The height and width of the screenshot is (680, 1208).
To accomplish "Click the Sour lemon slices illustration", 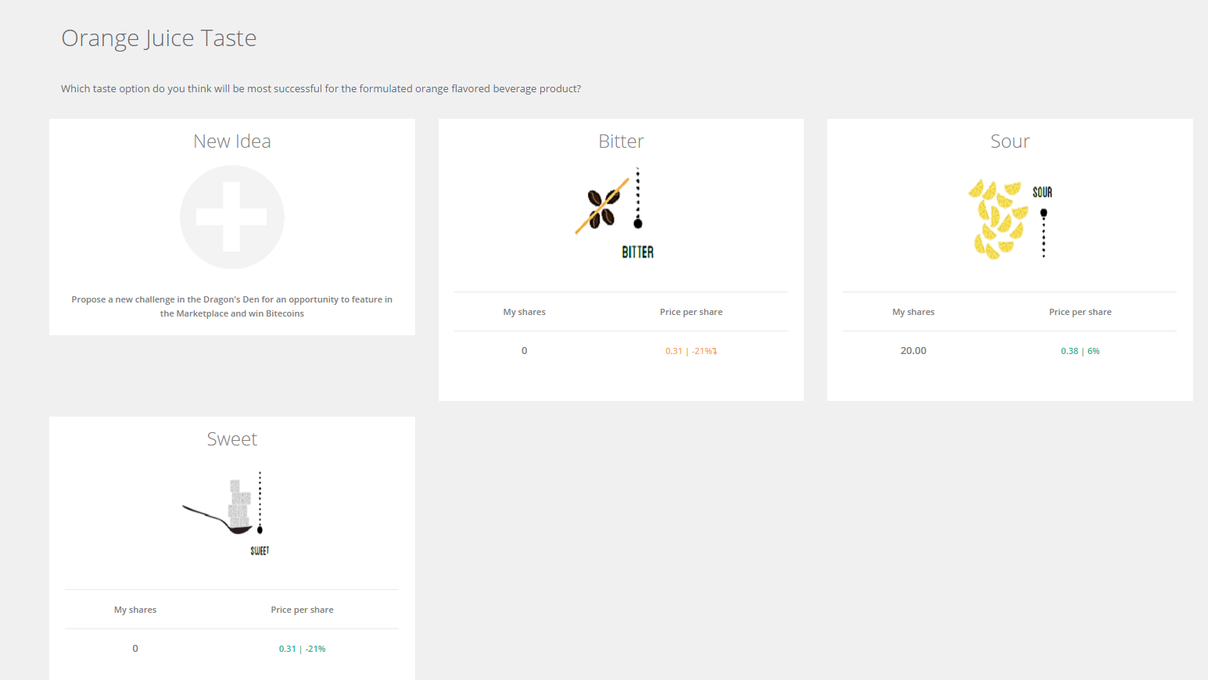I will pyautogui.click(x=1008, y=219).
